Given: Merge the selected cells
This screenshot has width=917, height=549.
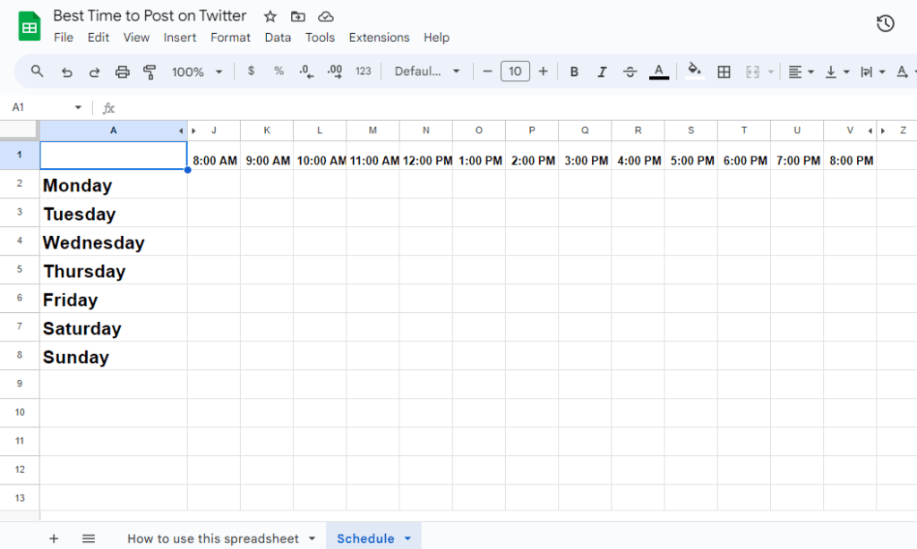Looking at the screenshot, I should 753,71.
